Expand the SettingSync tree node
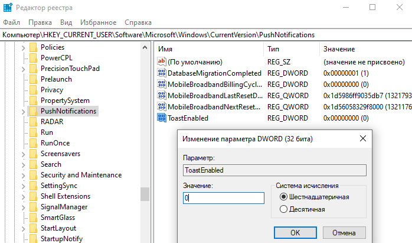Viewport: 412px width, 243px height. click(23, 186)
